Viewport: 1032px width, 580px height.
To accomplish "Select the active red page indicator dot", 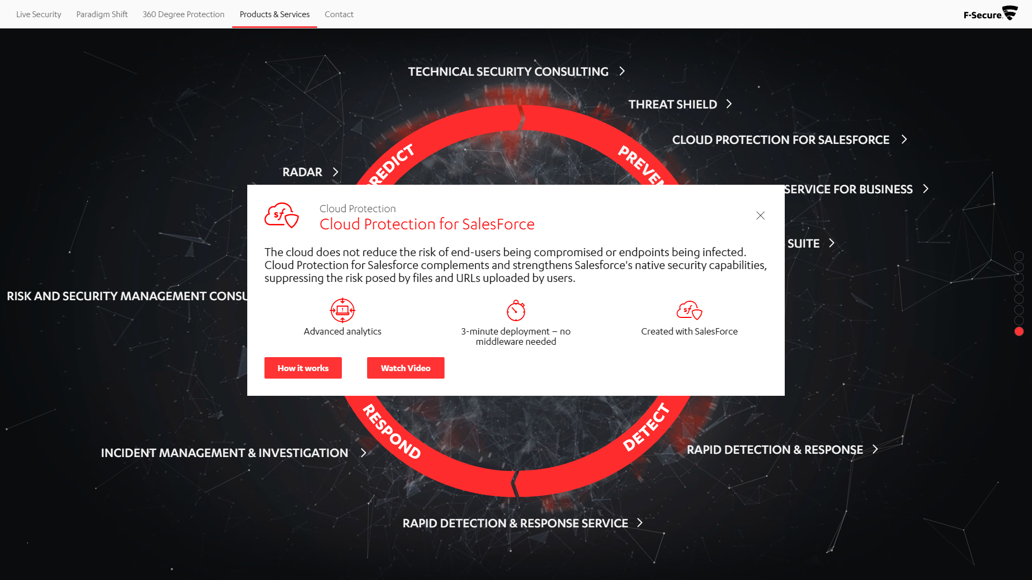I will [x=1019, y=332].
